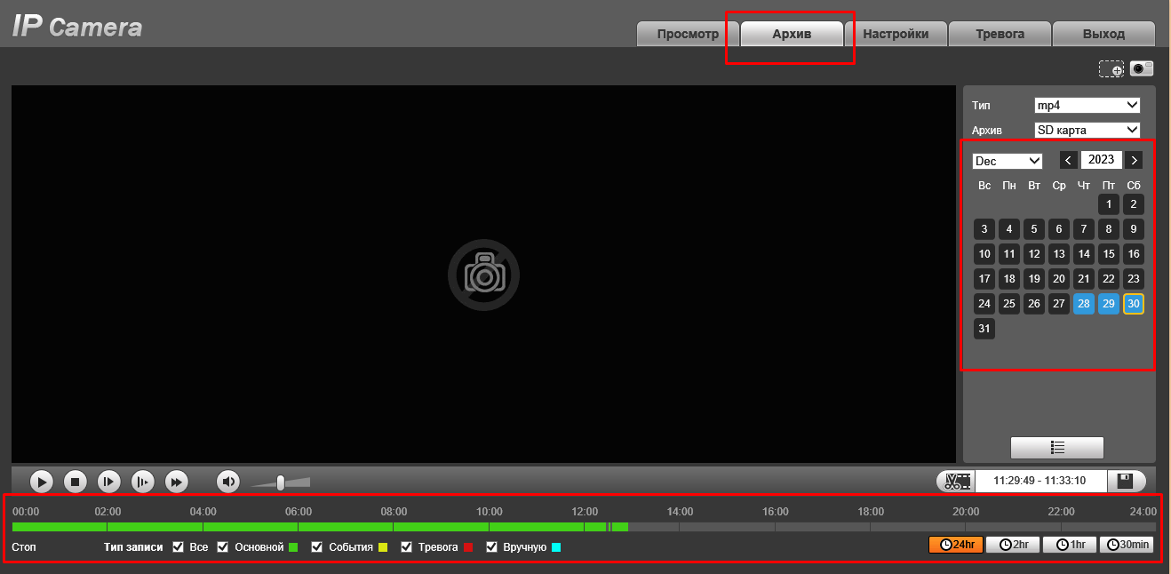The width and height of the screenshot is (1171, 574).
Task: Select December 10 in calendar
Action: (x=984, y=254)
